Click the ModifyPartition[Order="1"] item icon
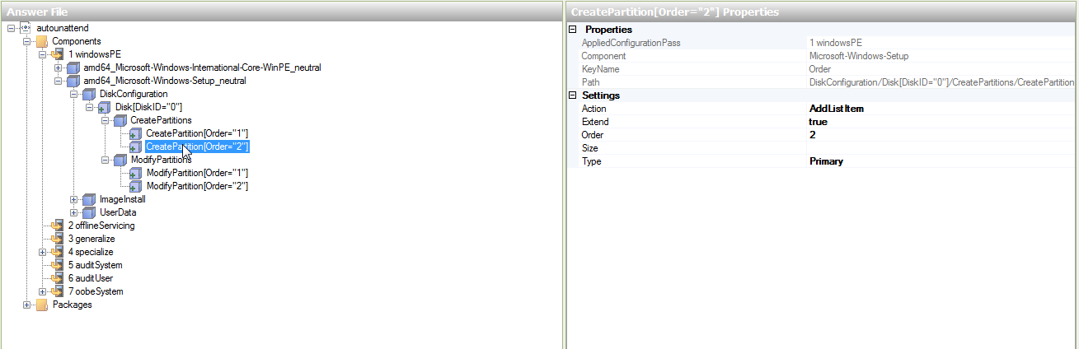 click(x=135, y=173)
